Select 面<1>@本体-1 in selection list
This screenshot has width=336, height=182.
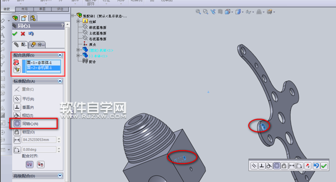tap(44, 63)
